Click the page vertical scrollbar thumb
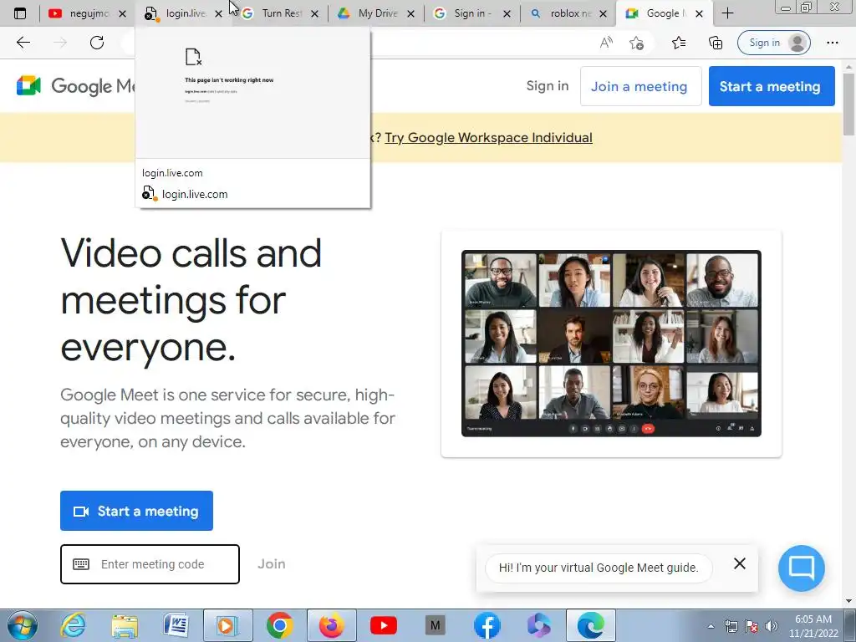 tap(849, 104)
